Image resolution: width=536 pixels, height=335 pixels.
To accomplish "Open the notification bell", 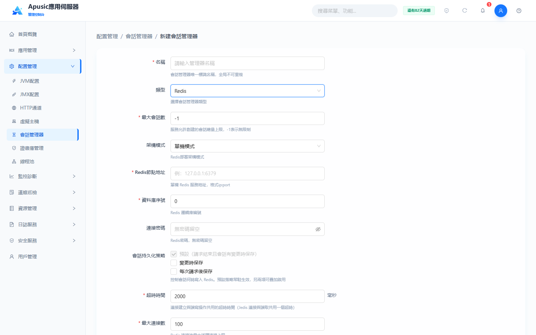I will click(483, 11).
